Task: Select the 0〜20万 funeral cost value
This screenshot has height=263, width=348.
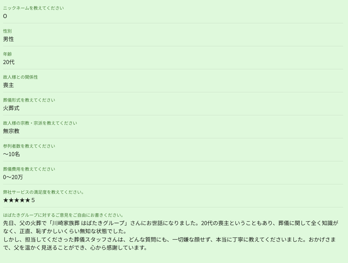Action: [x=13, y=177]
